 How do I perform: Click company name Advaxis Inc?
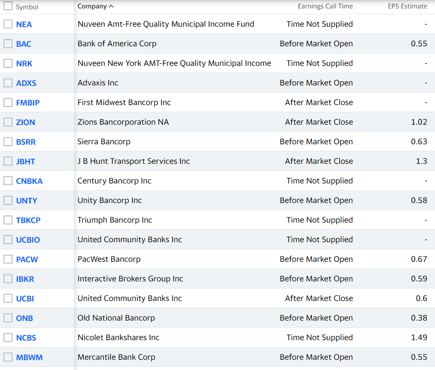tap(98, 83)
